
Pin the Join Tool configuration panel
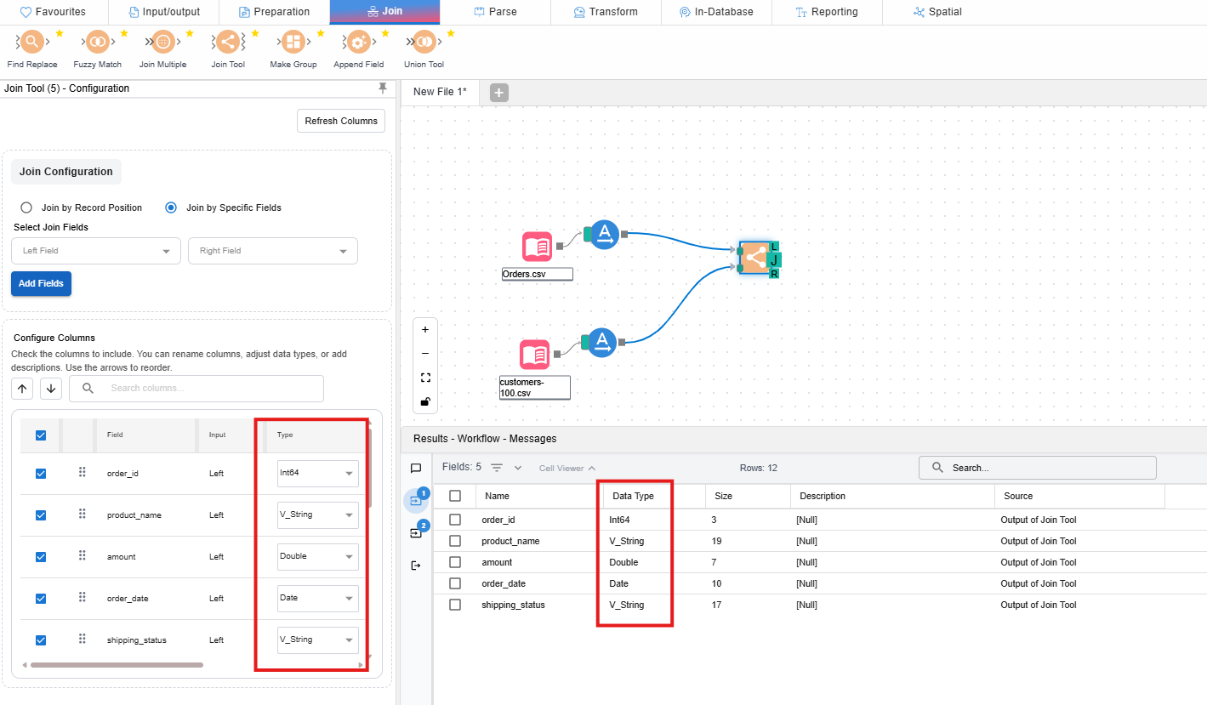click(382, 88)
